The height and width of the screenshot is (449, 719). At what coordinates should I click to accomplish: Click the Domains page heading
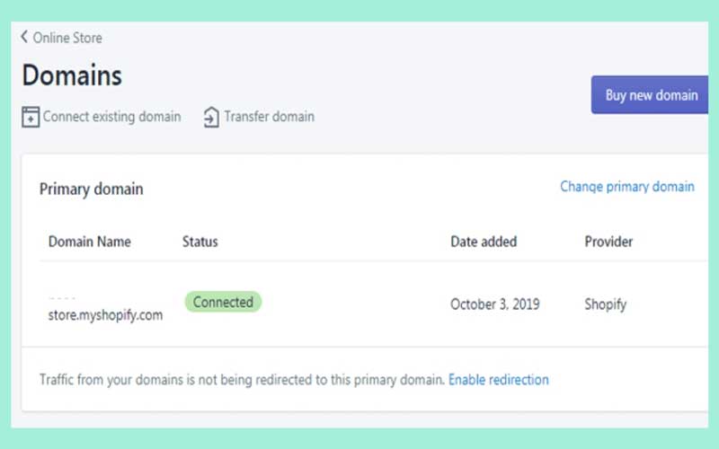pyautogui.click(x=72, y=75)
